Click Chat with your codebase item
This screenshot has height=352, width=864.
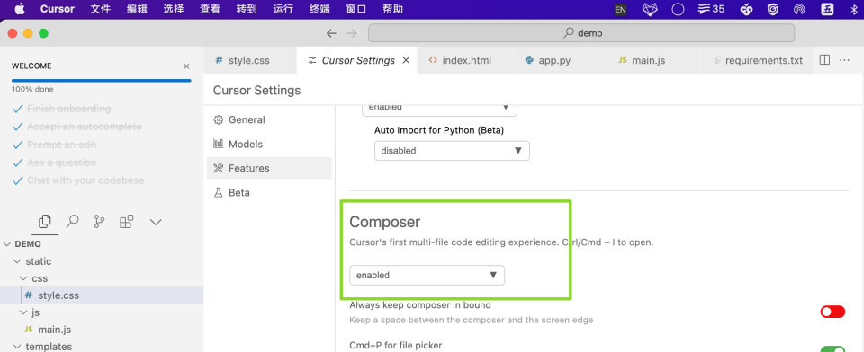(78, 180)
